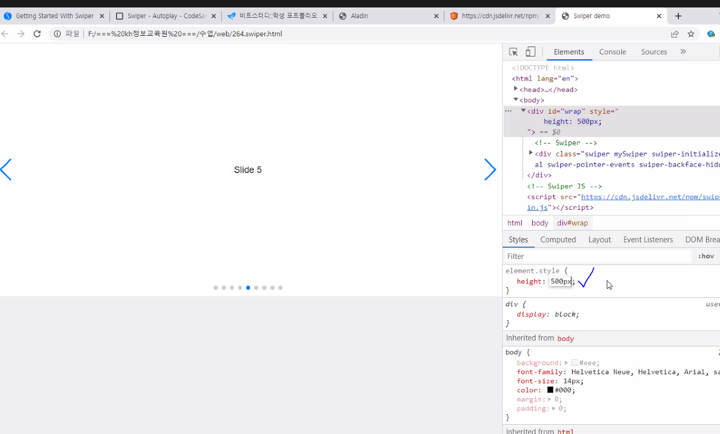
Task: Expand the padding property triangle
Action: pos(555,408)
